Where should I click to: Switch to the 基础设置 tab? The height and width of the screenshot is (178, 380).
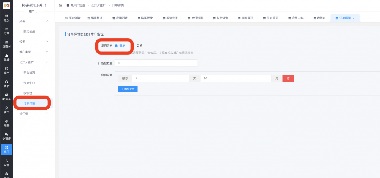click(170, 18)
